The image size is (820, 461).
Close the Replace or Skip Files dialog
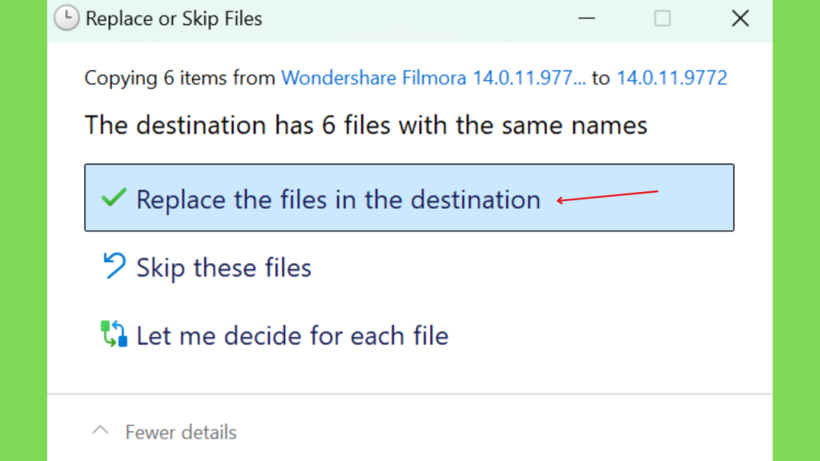click(x=740, y=18)
